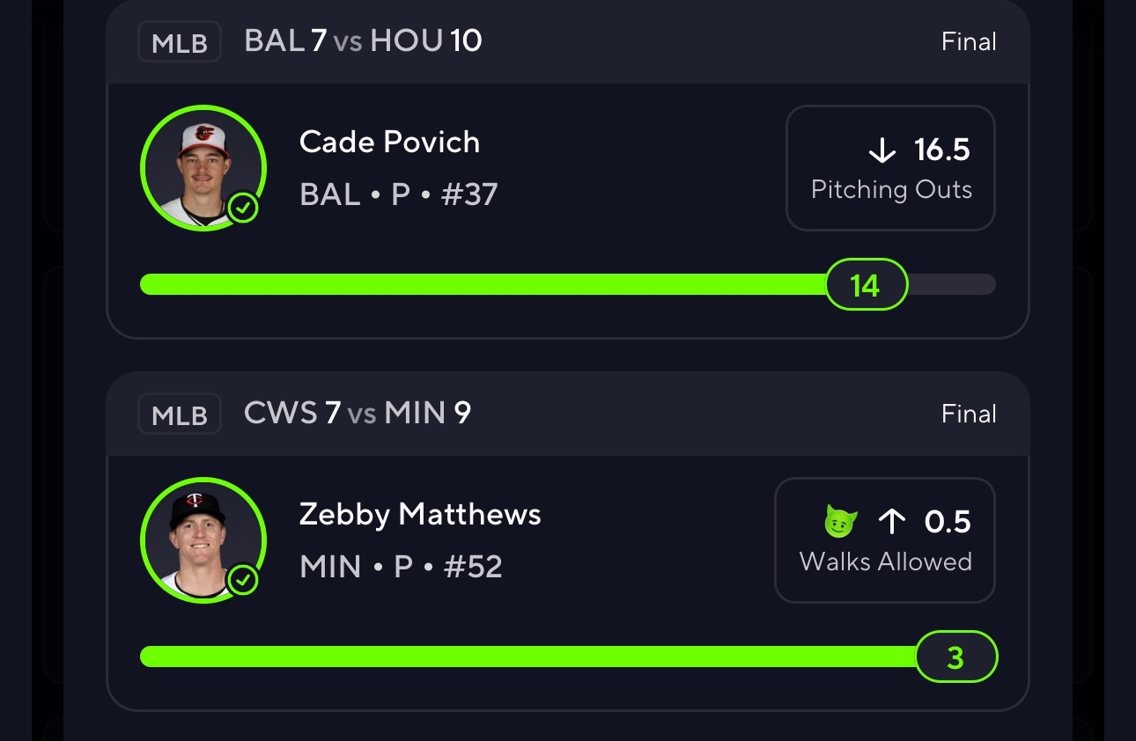Image resolution: width=1136 pixels, height=741 pixels.
Task: Click the BAL • P • #37 player details
Action: coord(399,194)
